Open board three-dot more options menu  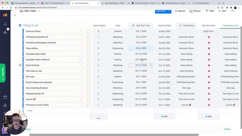click(233, 11)
